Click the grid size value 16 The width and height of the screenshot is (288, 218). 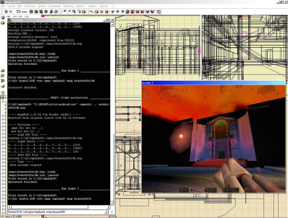click(10, 12)
